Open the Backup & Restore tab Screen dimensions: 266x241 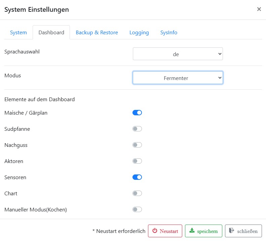(97, 33)
